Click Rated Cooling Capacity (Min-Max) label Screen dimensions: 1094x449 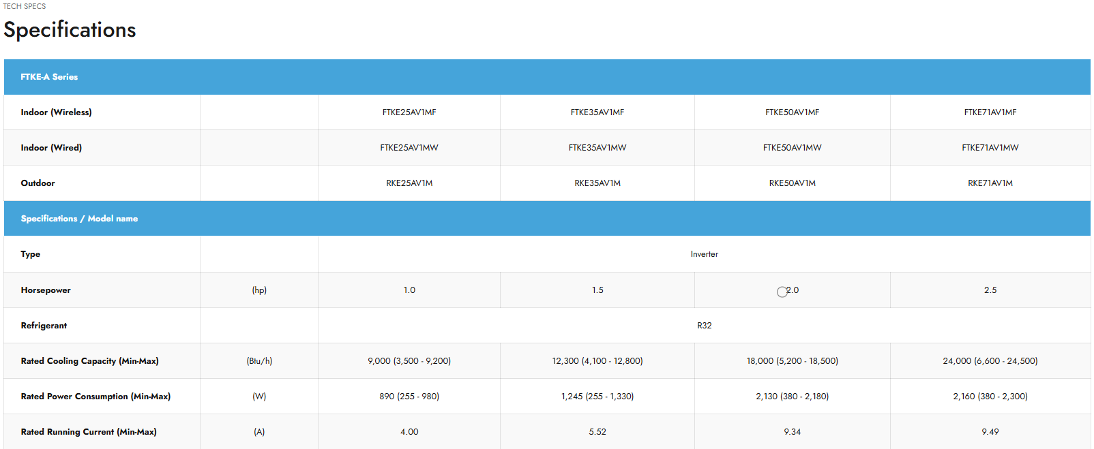point(89,361)
